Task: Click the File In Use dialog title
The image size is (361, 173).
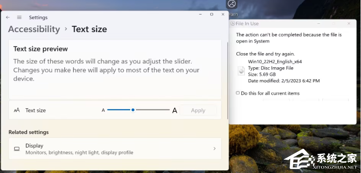Action: click(247, 23)
